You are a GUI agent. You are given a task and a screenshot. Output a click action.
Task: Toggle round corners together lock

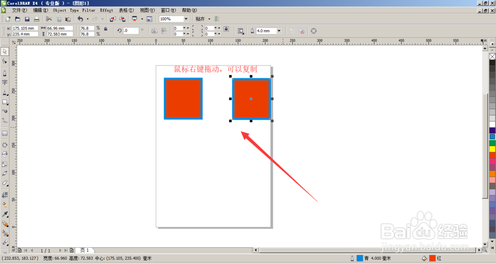coord(226,29)
